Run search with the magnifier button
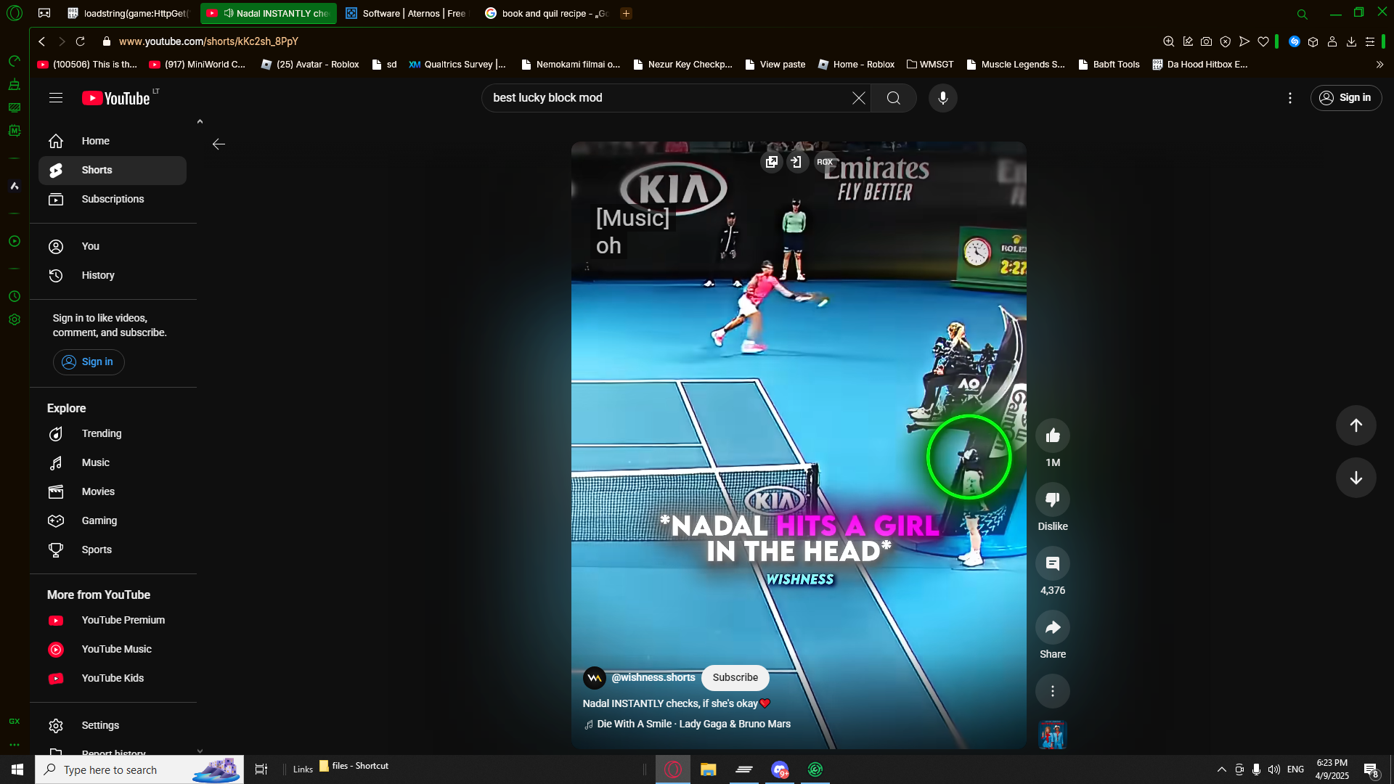The image size is (1394, 784). [894, 98]
